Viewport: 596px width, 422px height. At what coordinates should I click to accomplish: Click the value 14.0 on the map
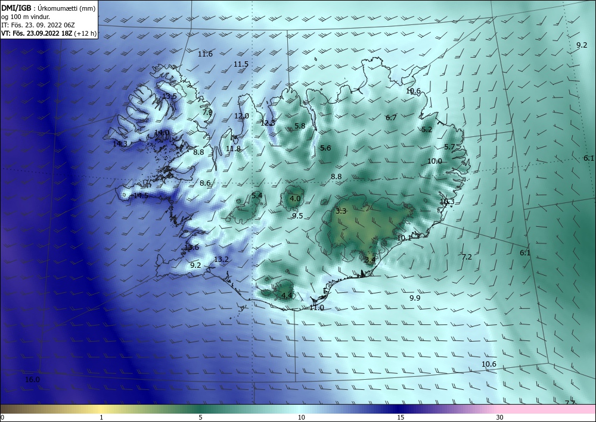[162, 133]
